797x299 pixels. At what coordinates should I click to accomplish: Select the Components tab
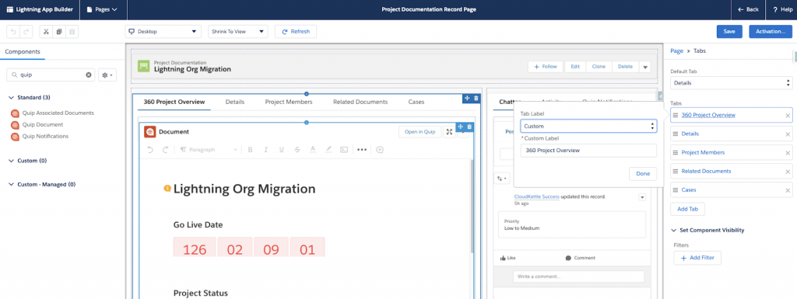(23, 51)
